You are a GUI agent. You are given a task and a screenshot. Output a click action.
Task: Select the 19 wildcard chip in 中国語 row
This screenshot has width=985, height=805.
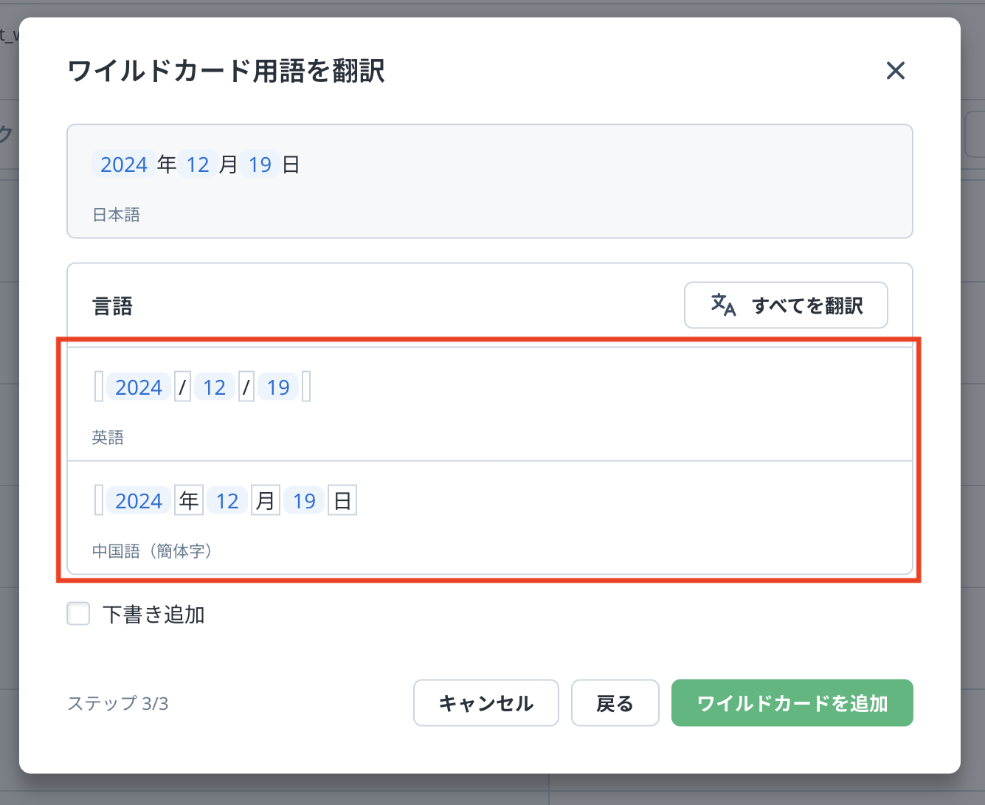304,500
